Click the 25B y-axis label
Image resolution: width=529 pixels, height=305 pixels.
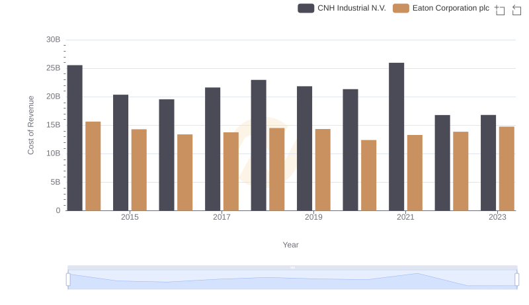click(54, 68)
